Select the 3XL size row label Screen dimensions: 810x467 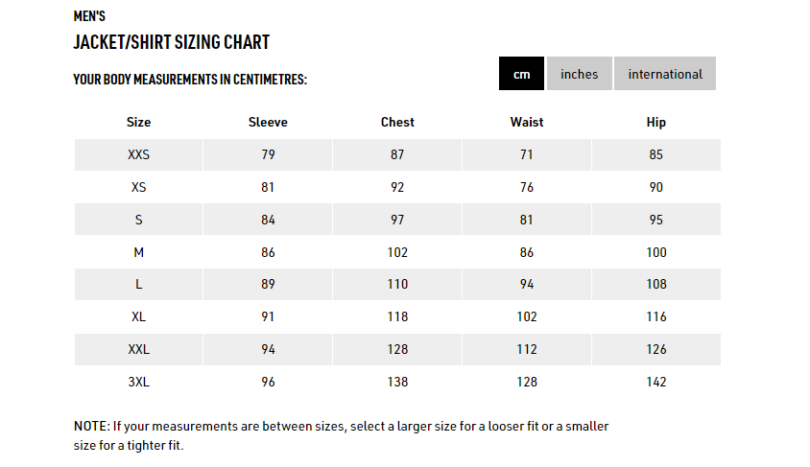tap(138, 382)
